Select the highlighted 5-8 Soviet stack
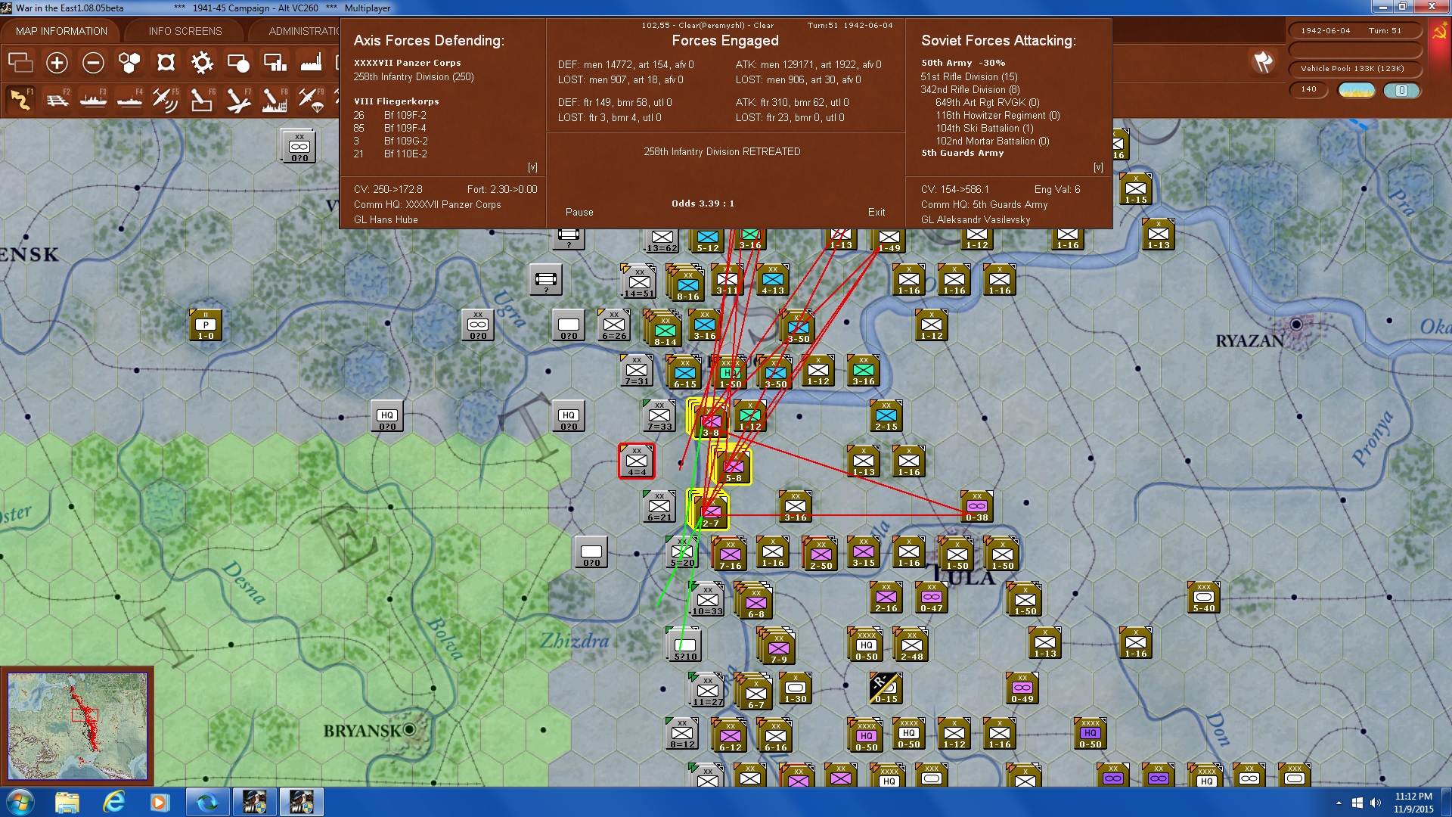The image size is (1452, 817). click(x=732, y=465)
